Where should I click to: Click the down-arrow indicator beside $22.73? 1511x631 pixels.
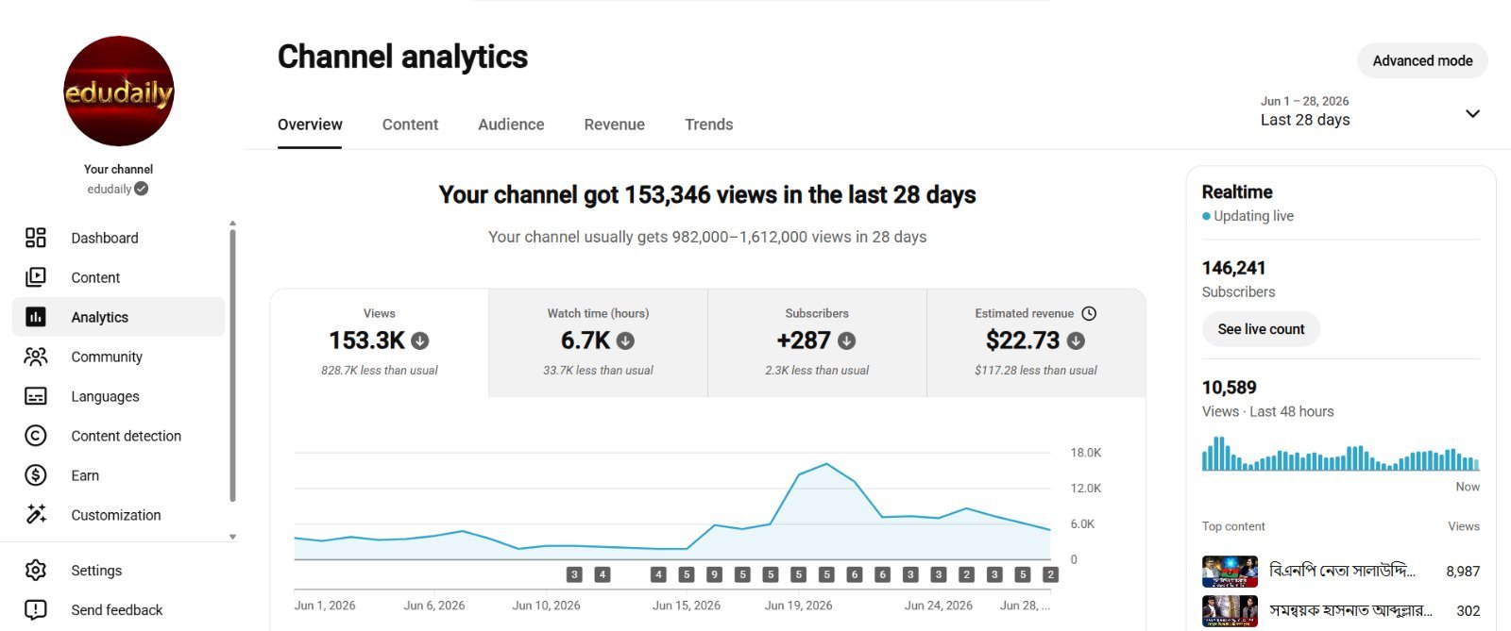coord(1077,340)
